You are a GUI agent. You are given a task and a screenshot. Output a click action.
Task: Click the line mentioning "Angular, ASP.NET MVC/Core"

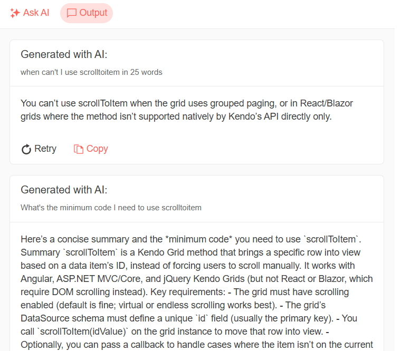click(x=196, y=278)
